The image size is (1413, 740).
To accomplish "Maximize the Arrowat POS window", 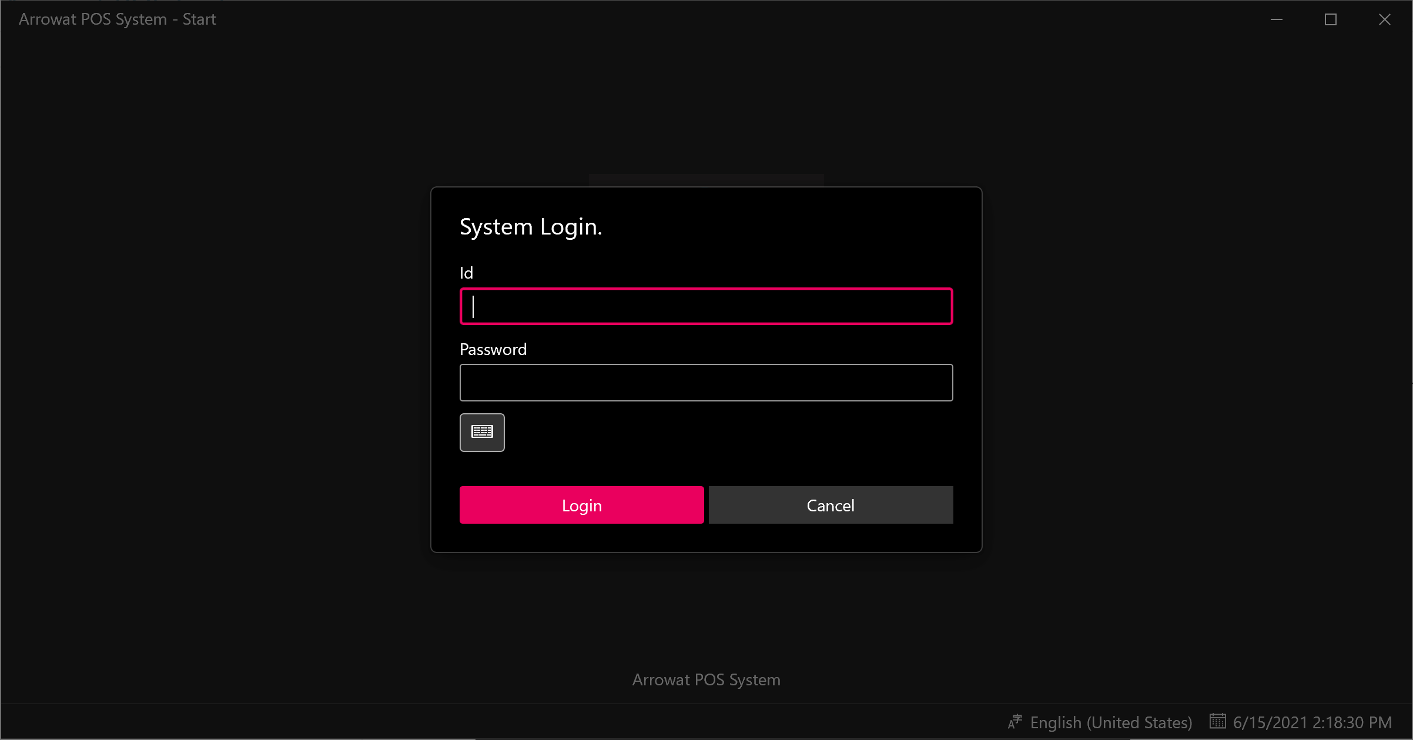I will (1330, 19).
